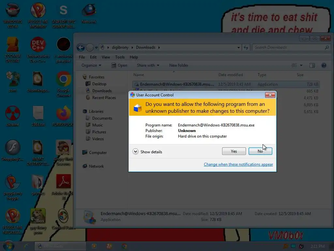334x251 pixels.
Task: Click the Explorer help question-mark icon
Action: click(324, 65)
